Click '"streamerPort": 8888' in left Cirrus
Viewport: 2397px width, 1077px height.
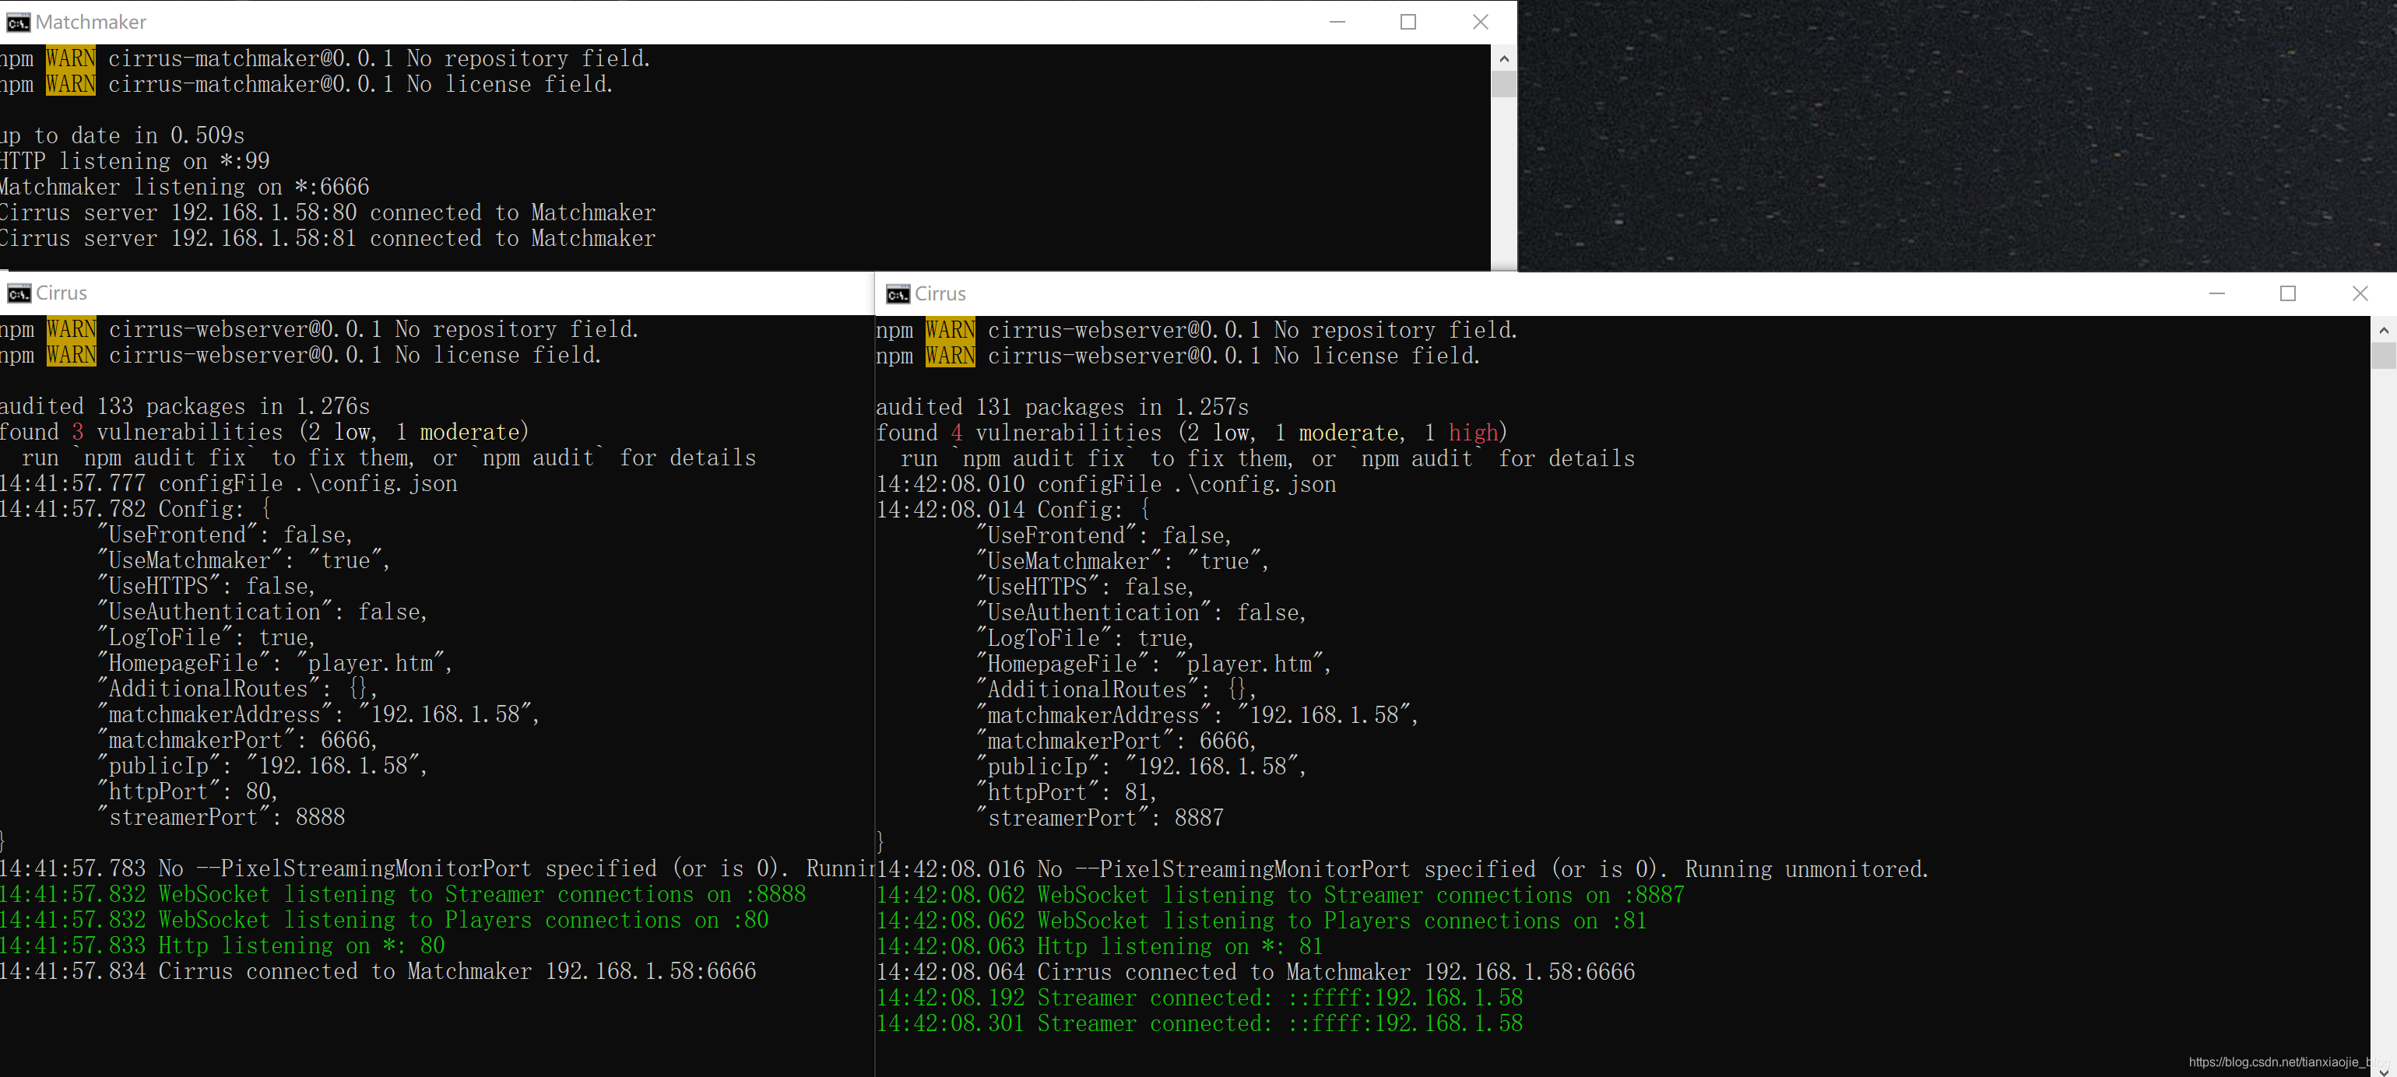pos(221,819)
